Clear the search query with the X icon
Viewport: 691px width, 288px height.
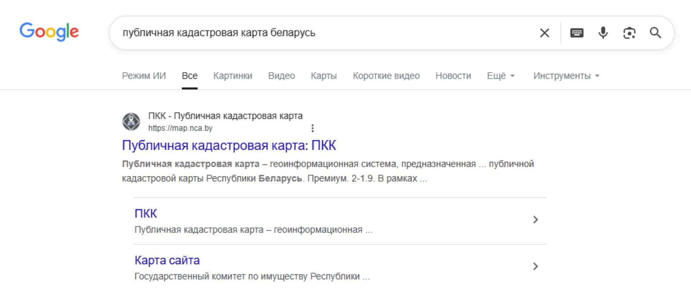coord(545,33)
